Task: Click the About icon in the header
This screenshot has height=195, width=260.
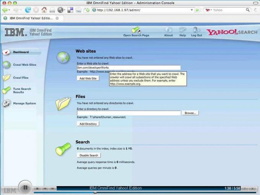Action: [x=169, y=30]
